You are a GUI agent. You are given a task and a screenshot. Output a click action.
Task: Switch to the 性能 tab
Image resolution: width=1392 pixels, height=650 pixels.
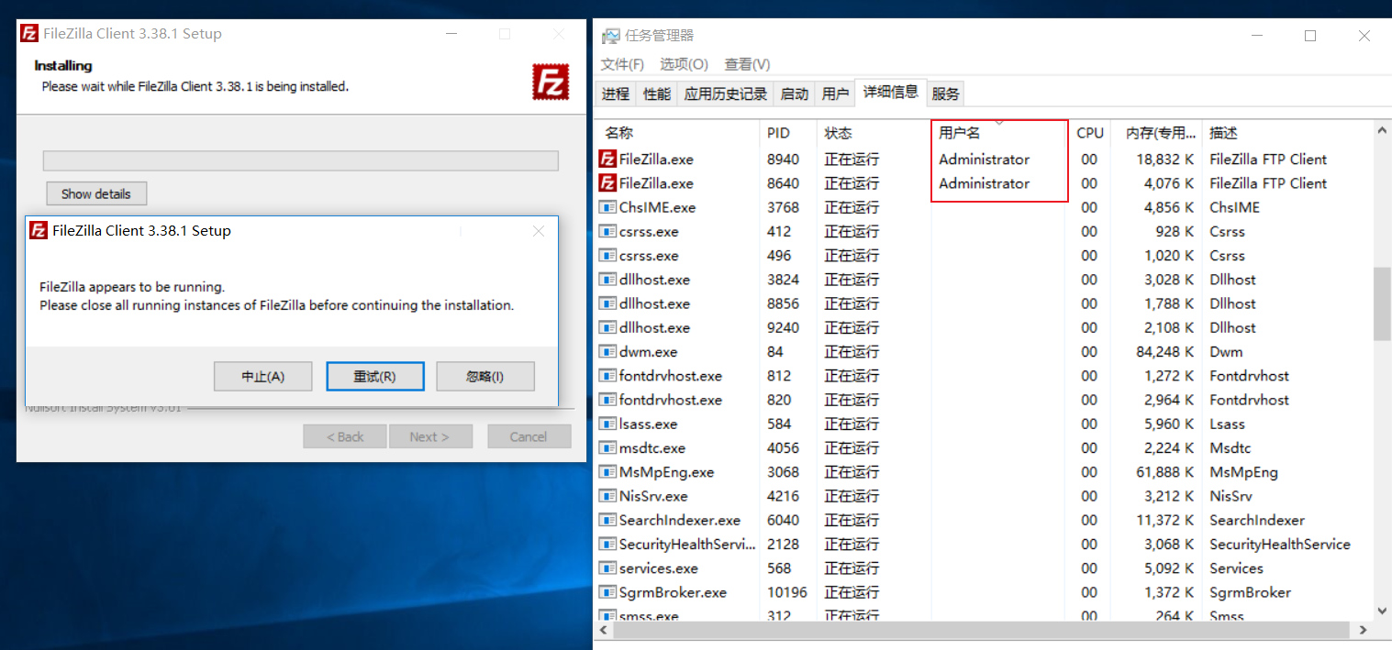[656, 93]
